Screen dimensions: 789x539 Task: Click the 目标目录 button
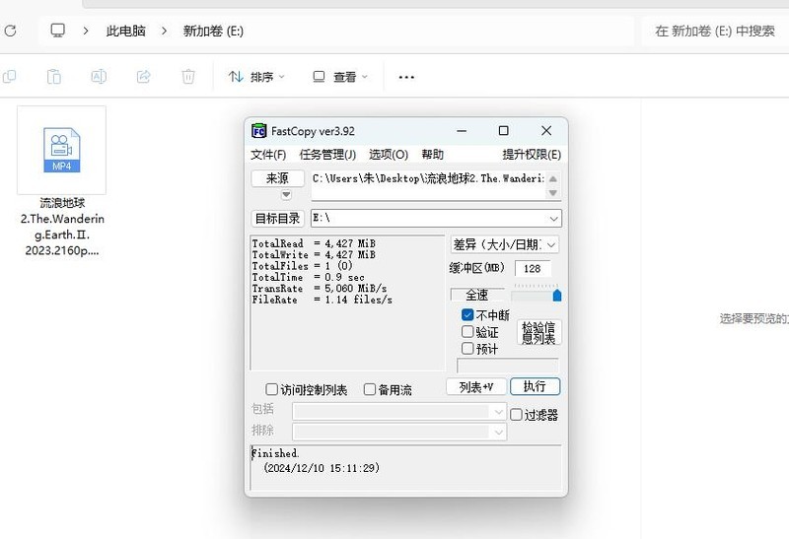[x=278, y=218]
